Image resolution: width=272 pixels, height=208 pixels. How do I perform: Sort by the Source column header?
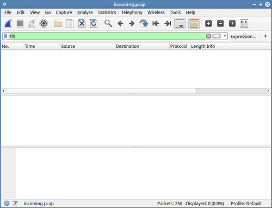point(88,46)
